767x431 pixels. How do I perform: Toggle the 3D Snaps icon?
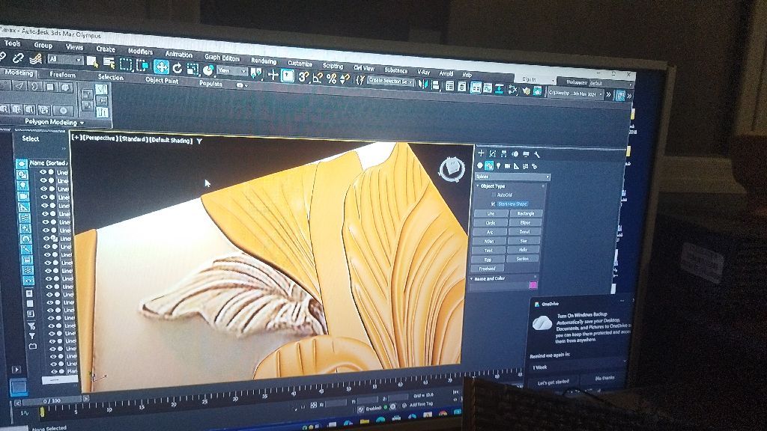(x=304, y=76)
